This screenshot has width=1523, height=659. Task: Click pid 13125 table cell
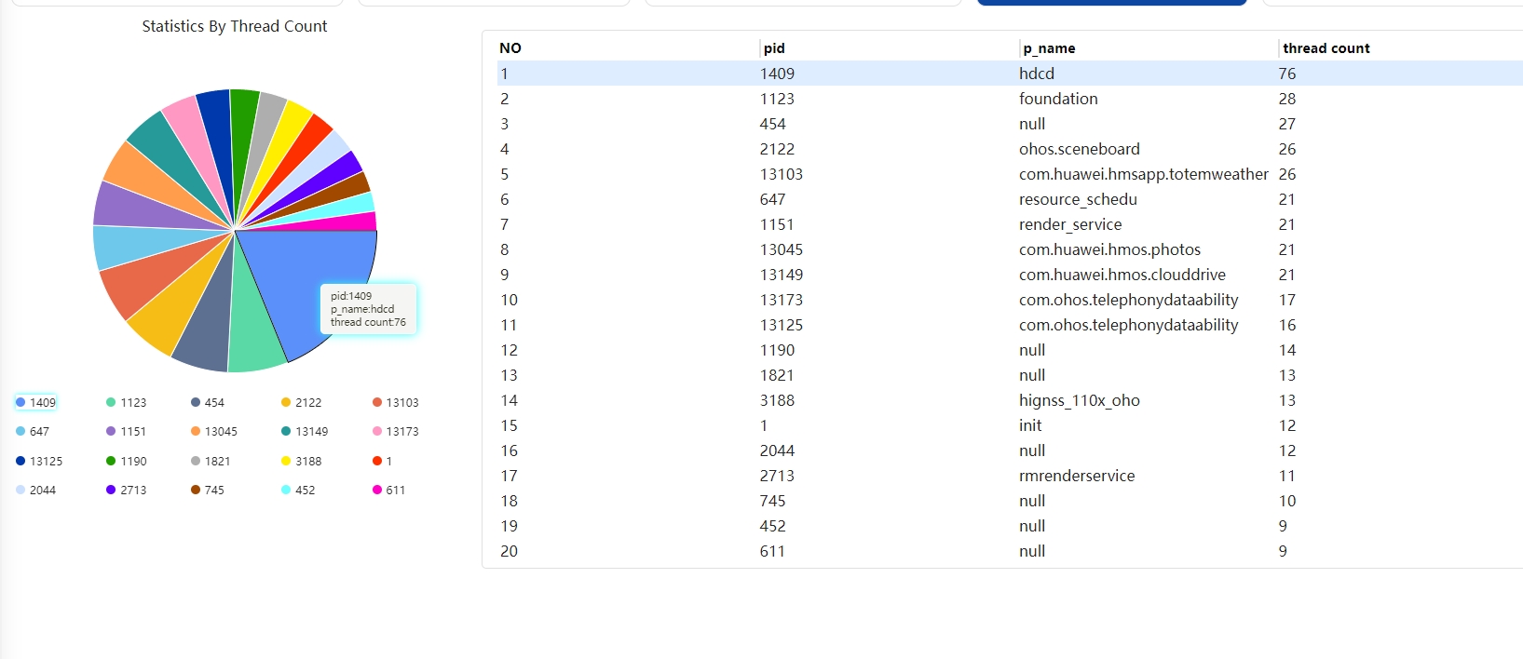pyautogui.click(x=781, y=325)
